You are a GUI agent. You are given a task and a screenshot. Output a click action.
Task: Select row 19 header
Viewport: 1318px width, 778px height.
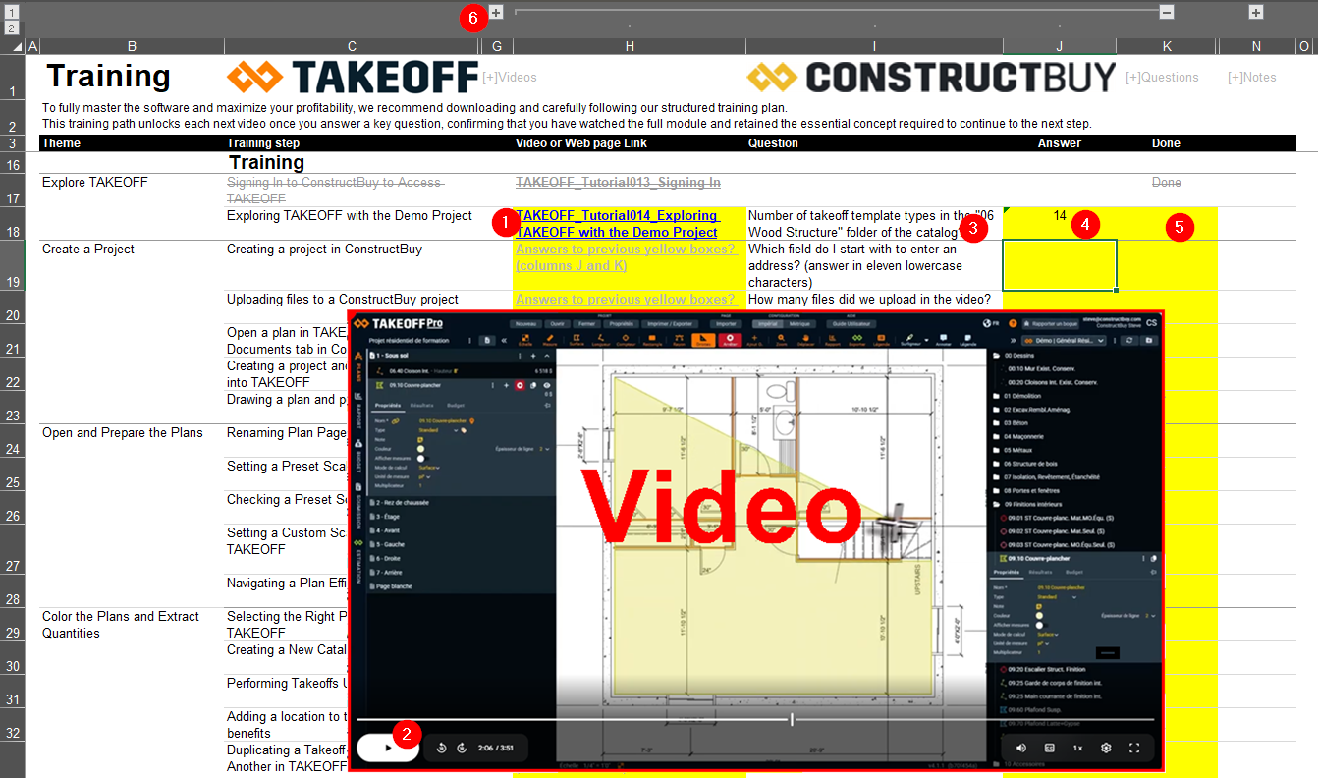point(13,265)
